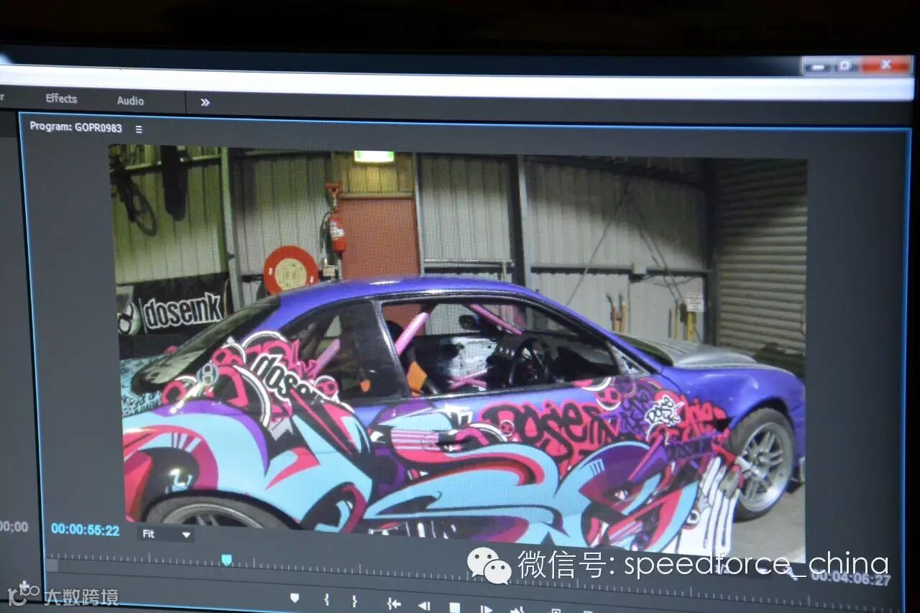The image size is (920, 613).
Task: Set an Out point with Mark Out
Action: pos(354,600)
